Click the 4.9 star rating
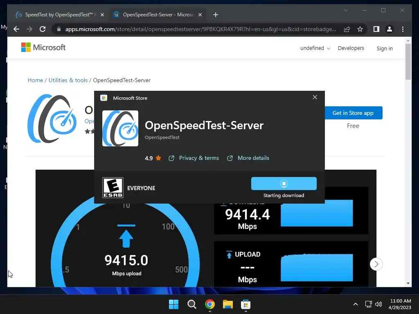The image size is (419, 314). (x=153, y=158)
